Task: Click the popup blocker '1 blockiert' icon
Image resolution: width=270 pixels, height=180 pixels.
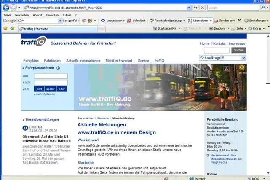Action: click(129, 21)
